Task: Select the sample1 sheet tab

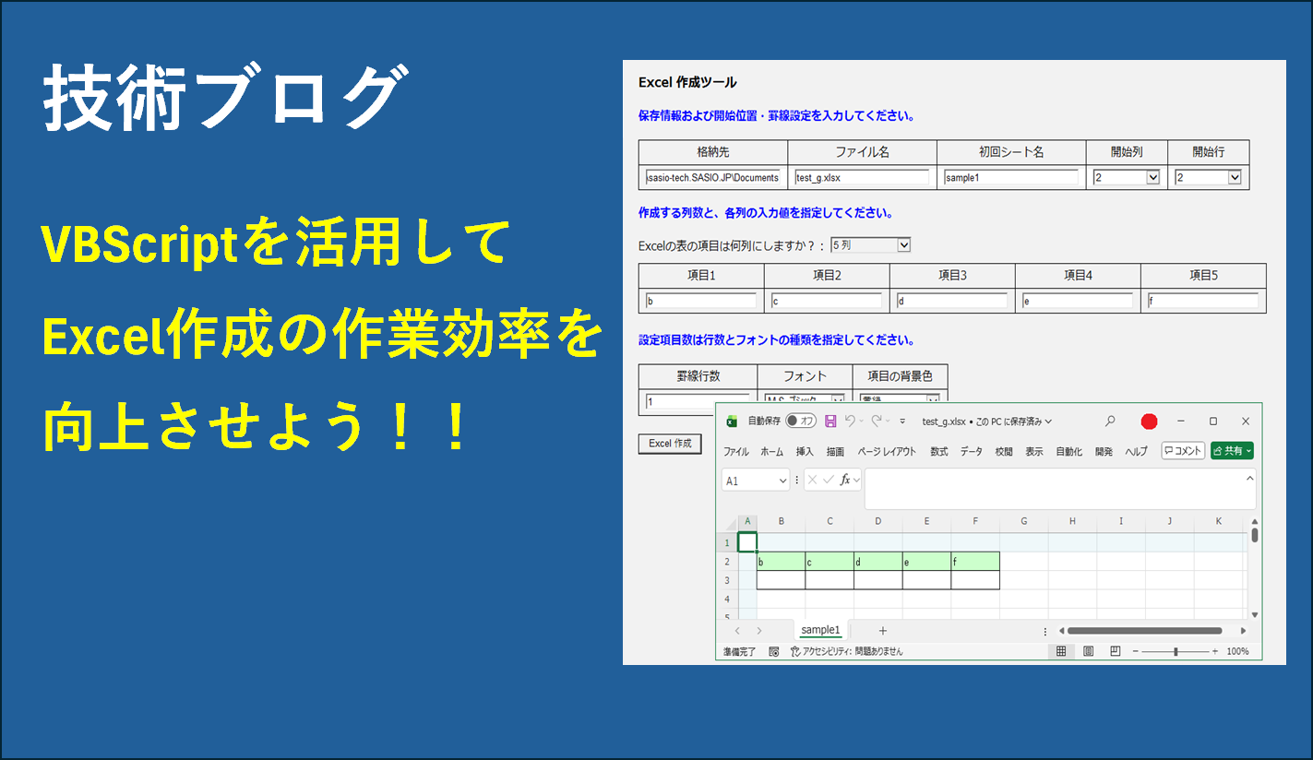Action: tap(820, 631)
